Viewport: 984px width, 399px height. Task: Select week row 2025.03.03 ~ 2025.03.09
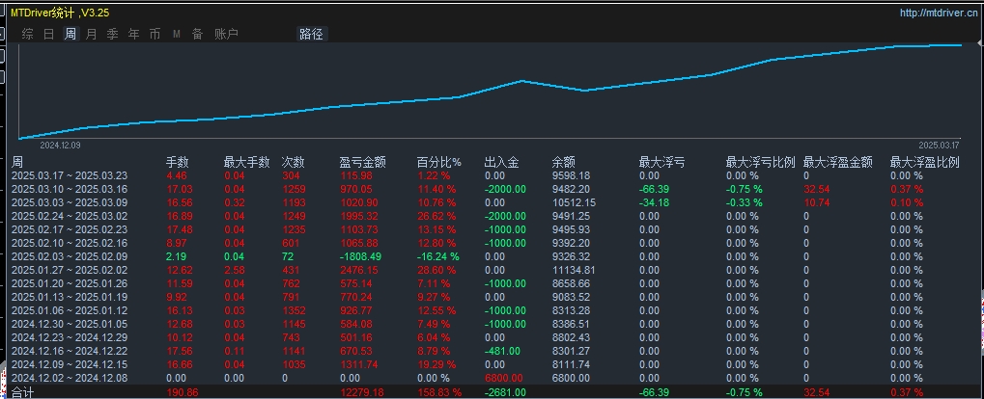click(x=492, y=203)
